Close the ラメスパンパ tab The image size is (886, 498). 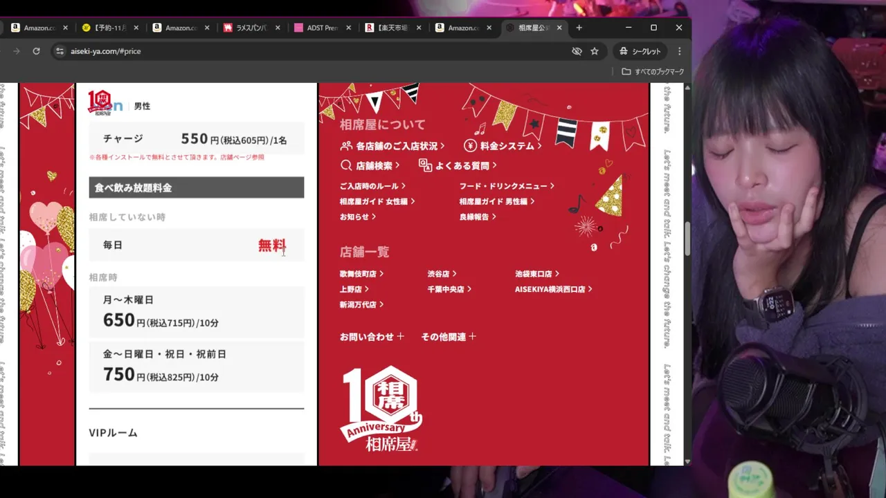click(x=278, y=28)
